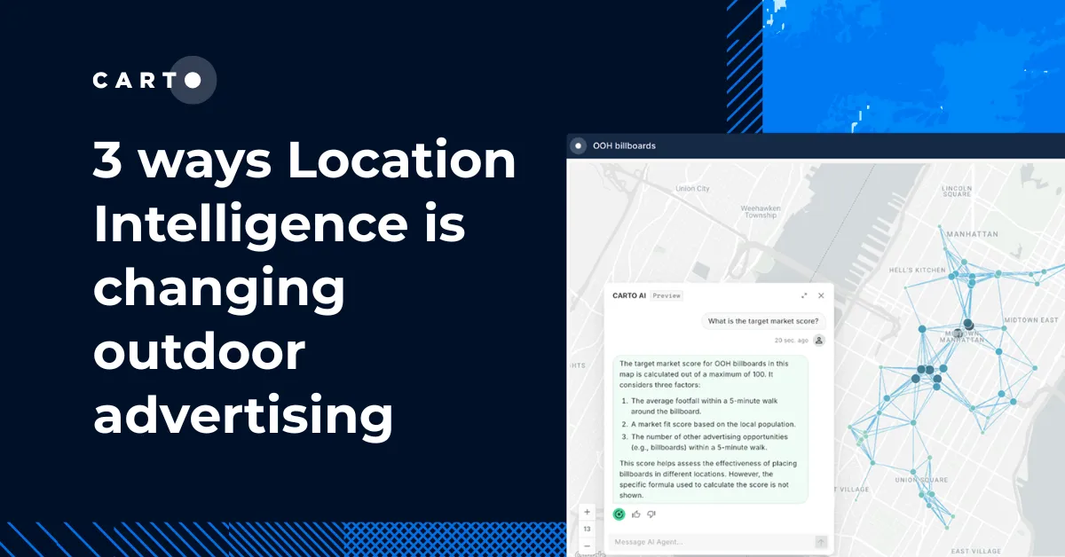Open the map attribution at bottom-left
This screenshot has width=1065, height=557.
[x=590, y=553]
